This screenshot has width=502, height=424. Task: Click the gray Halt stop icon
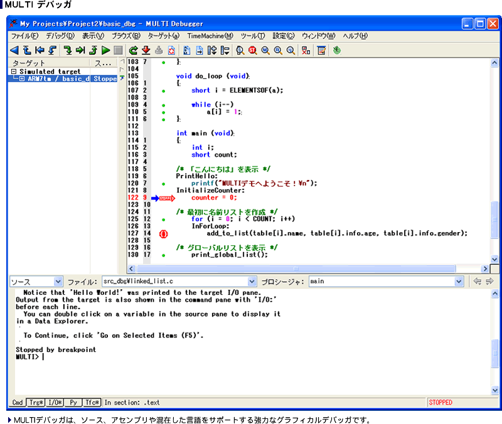(x=117, y=50)
